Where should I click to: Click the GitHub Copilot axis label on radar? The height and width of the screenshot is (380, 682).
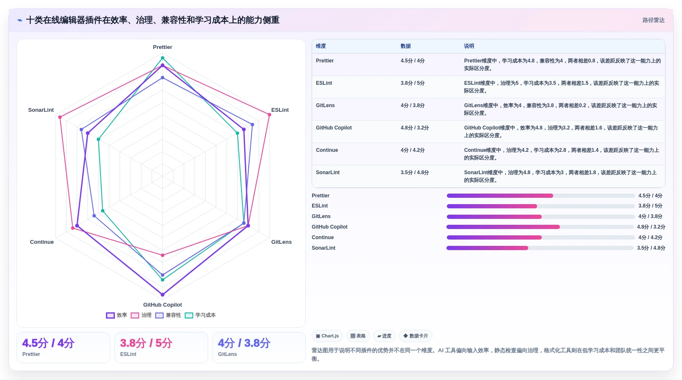(163, 305)
